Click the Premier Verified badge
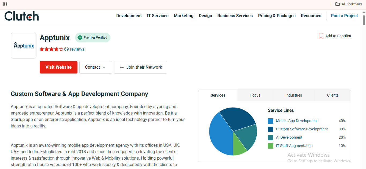The height and width of the screenshot is (169, 366). 93,38
